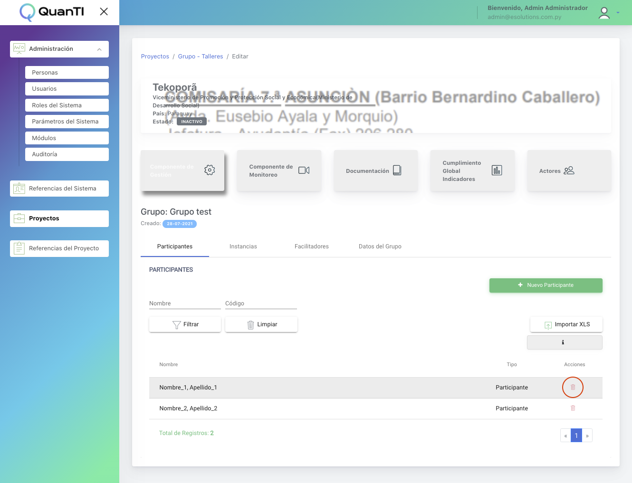Click the upload icon on Importar XLS
Image resolution: width=632 pixels, height=483 pixels.
pyautogui.click(x=548, y=325)
